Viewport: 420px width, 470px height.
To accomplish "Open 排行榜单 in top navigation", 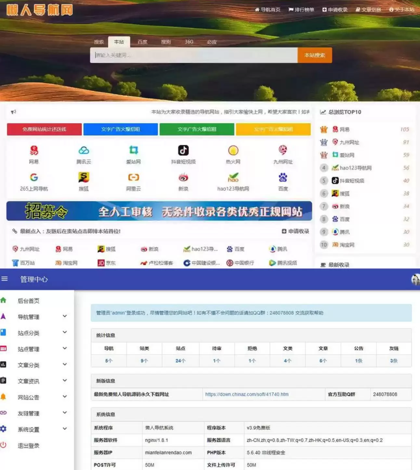I will (301, 10).
